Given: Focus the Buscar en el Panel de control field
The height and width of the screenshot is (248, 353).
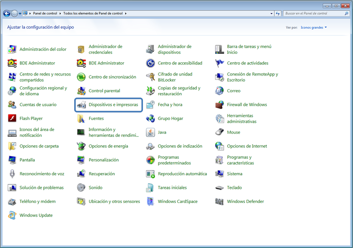Looking at the screenshot, I should click(314, 14).
